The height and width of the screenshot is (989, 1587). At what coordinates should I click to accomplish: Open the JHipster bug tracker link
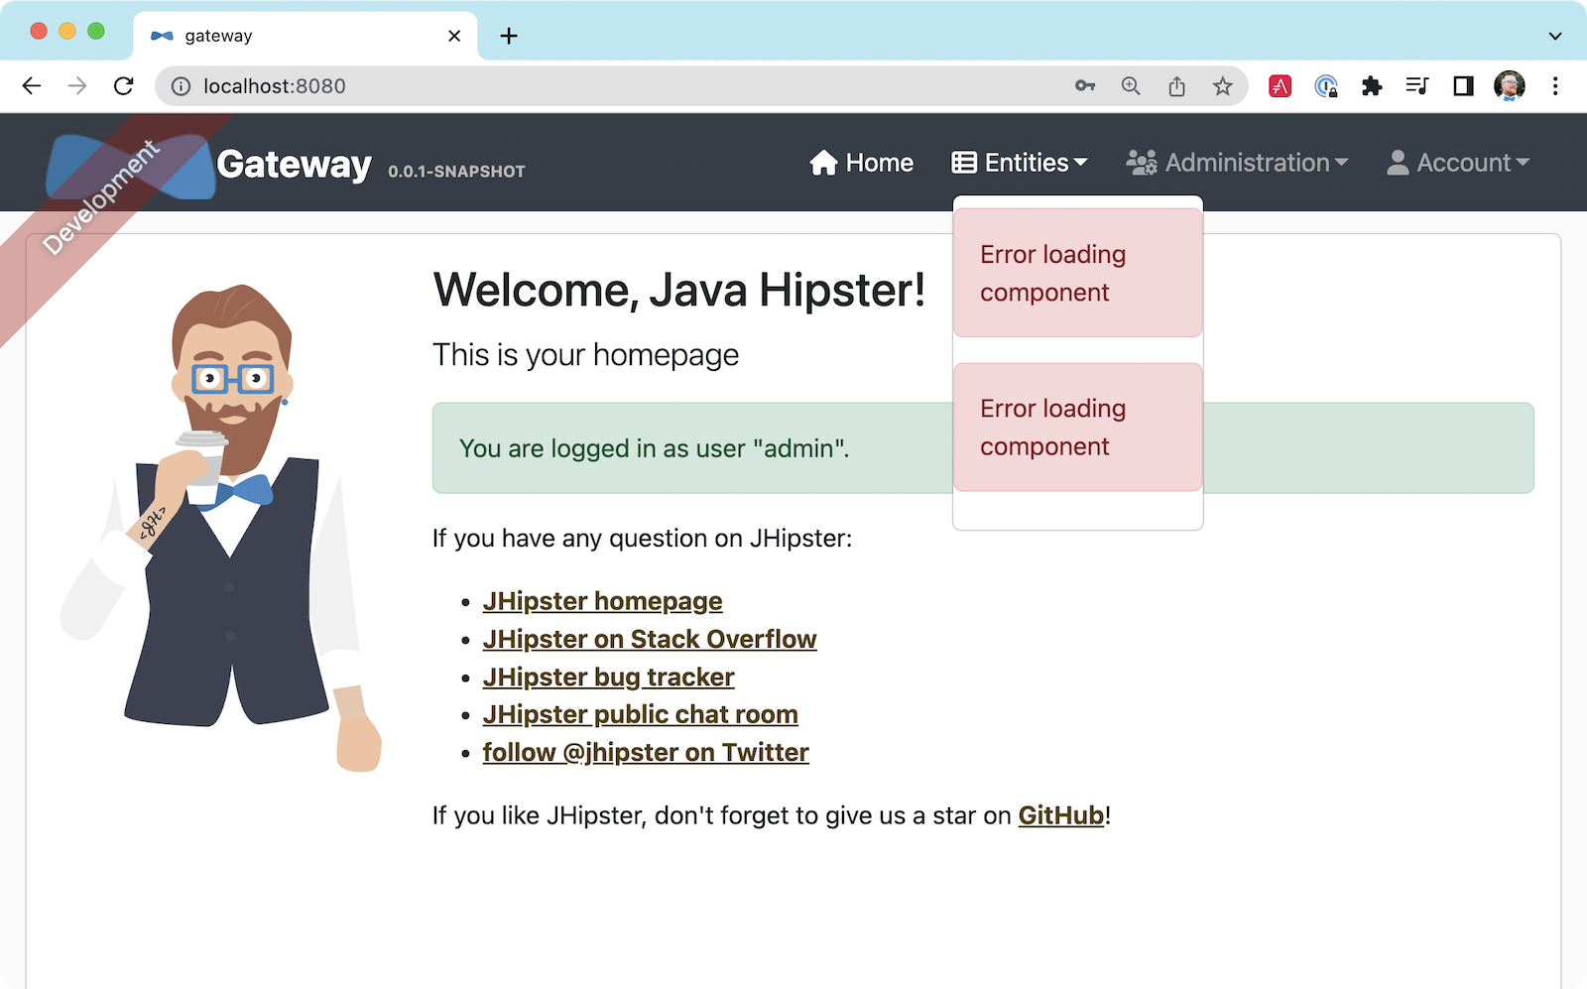(x=608, y=677)
